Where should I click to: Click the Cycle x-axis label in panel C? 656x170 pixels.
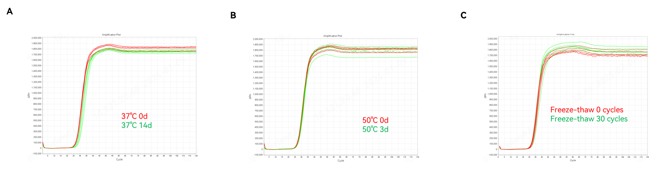[572, 160]
